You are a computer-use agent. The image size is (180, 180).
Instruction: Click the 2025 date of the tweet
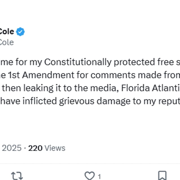pos(12,148)
